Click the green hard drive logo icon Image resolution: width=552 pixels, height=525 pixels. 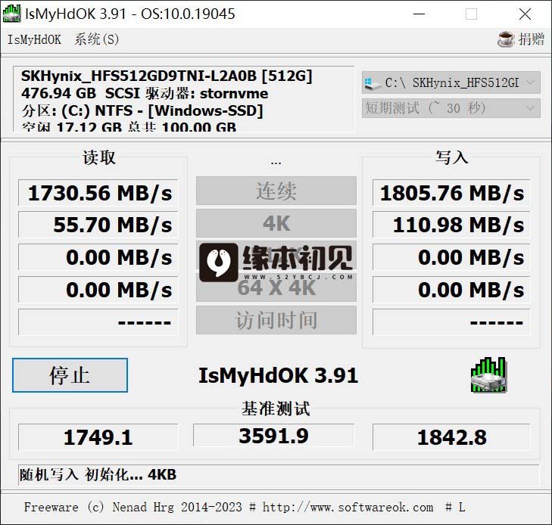488,374
